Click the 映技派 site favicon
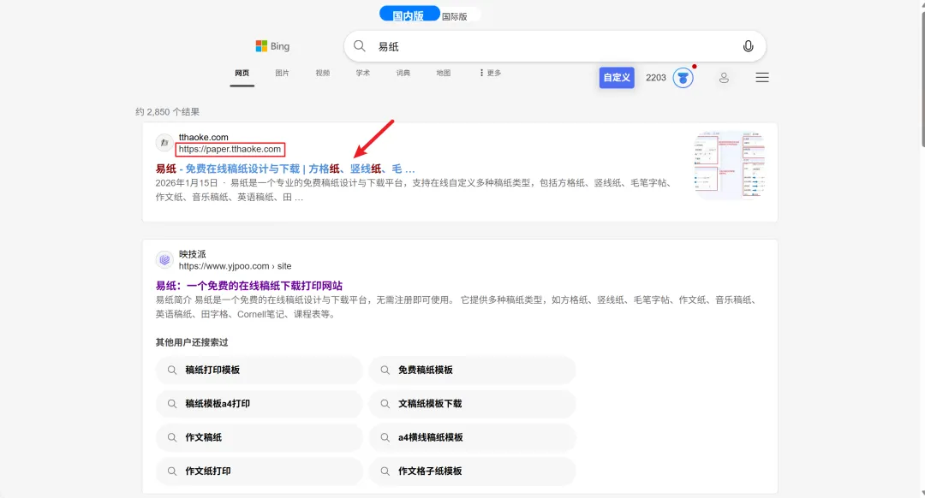The height and width of the screenshot is (498, 925). point(164,259)
